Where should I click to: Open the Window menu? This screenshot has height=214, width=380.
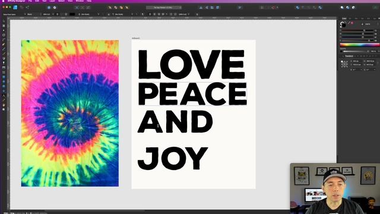pyautogui.click(x=80, y=1)
